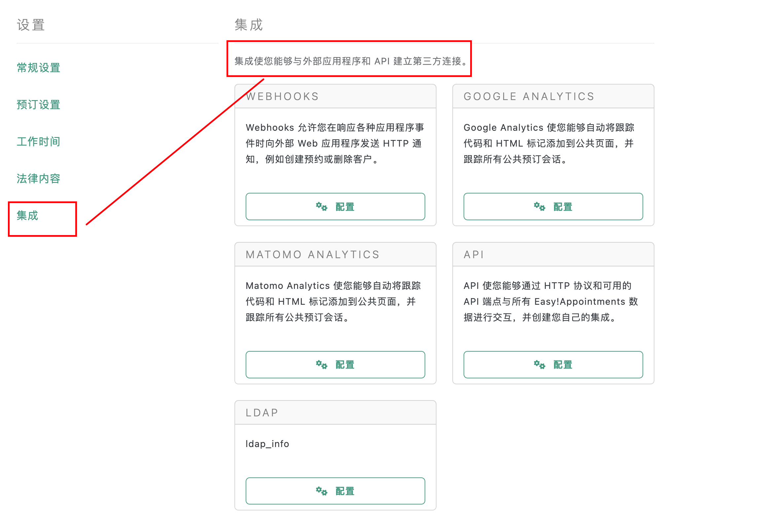
Task: Click 配置 button in Matomo Analytics card
Action: (335, 364)
